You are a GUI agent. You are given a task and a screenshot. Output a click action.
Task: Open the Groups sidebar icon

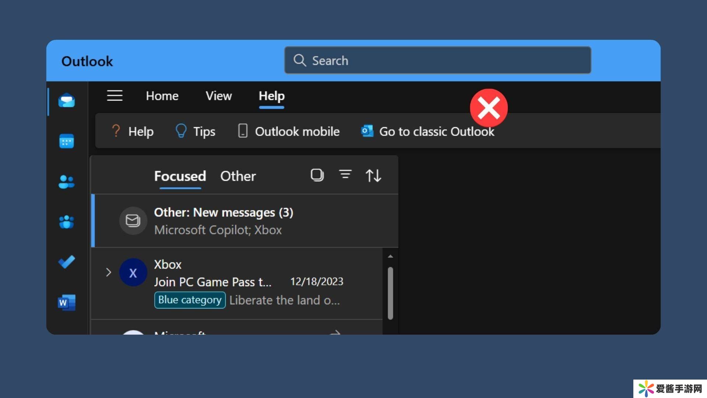pyautogui.click(x=67, y=222)
